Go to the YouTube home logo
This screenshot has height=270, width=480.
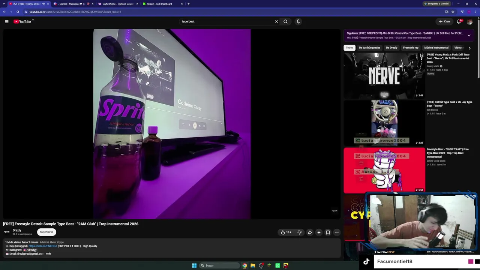[x=22, y=22]
